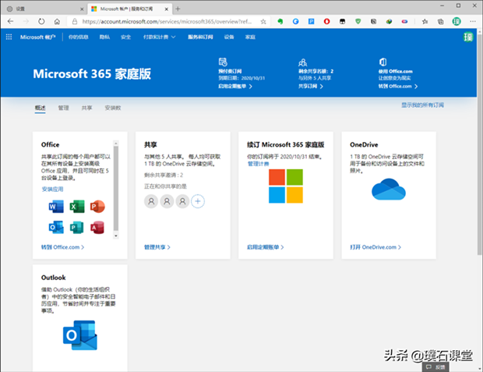Click 安装应用 link in Office card
Image resolution: width=483 pixels, height=372 pixels.
coord(52,189)
